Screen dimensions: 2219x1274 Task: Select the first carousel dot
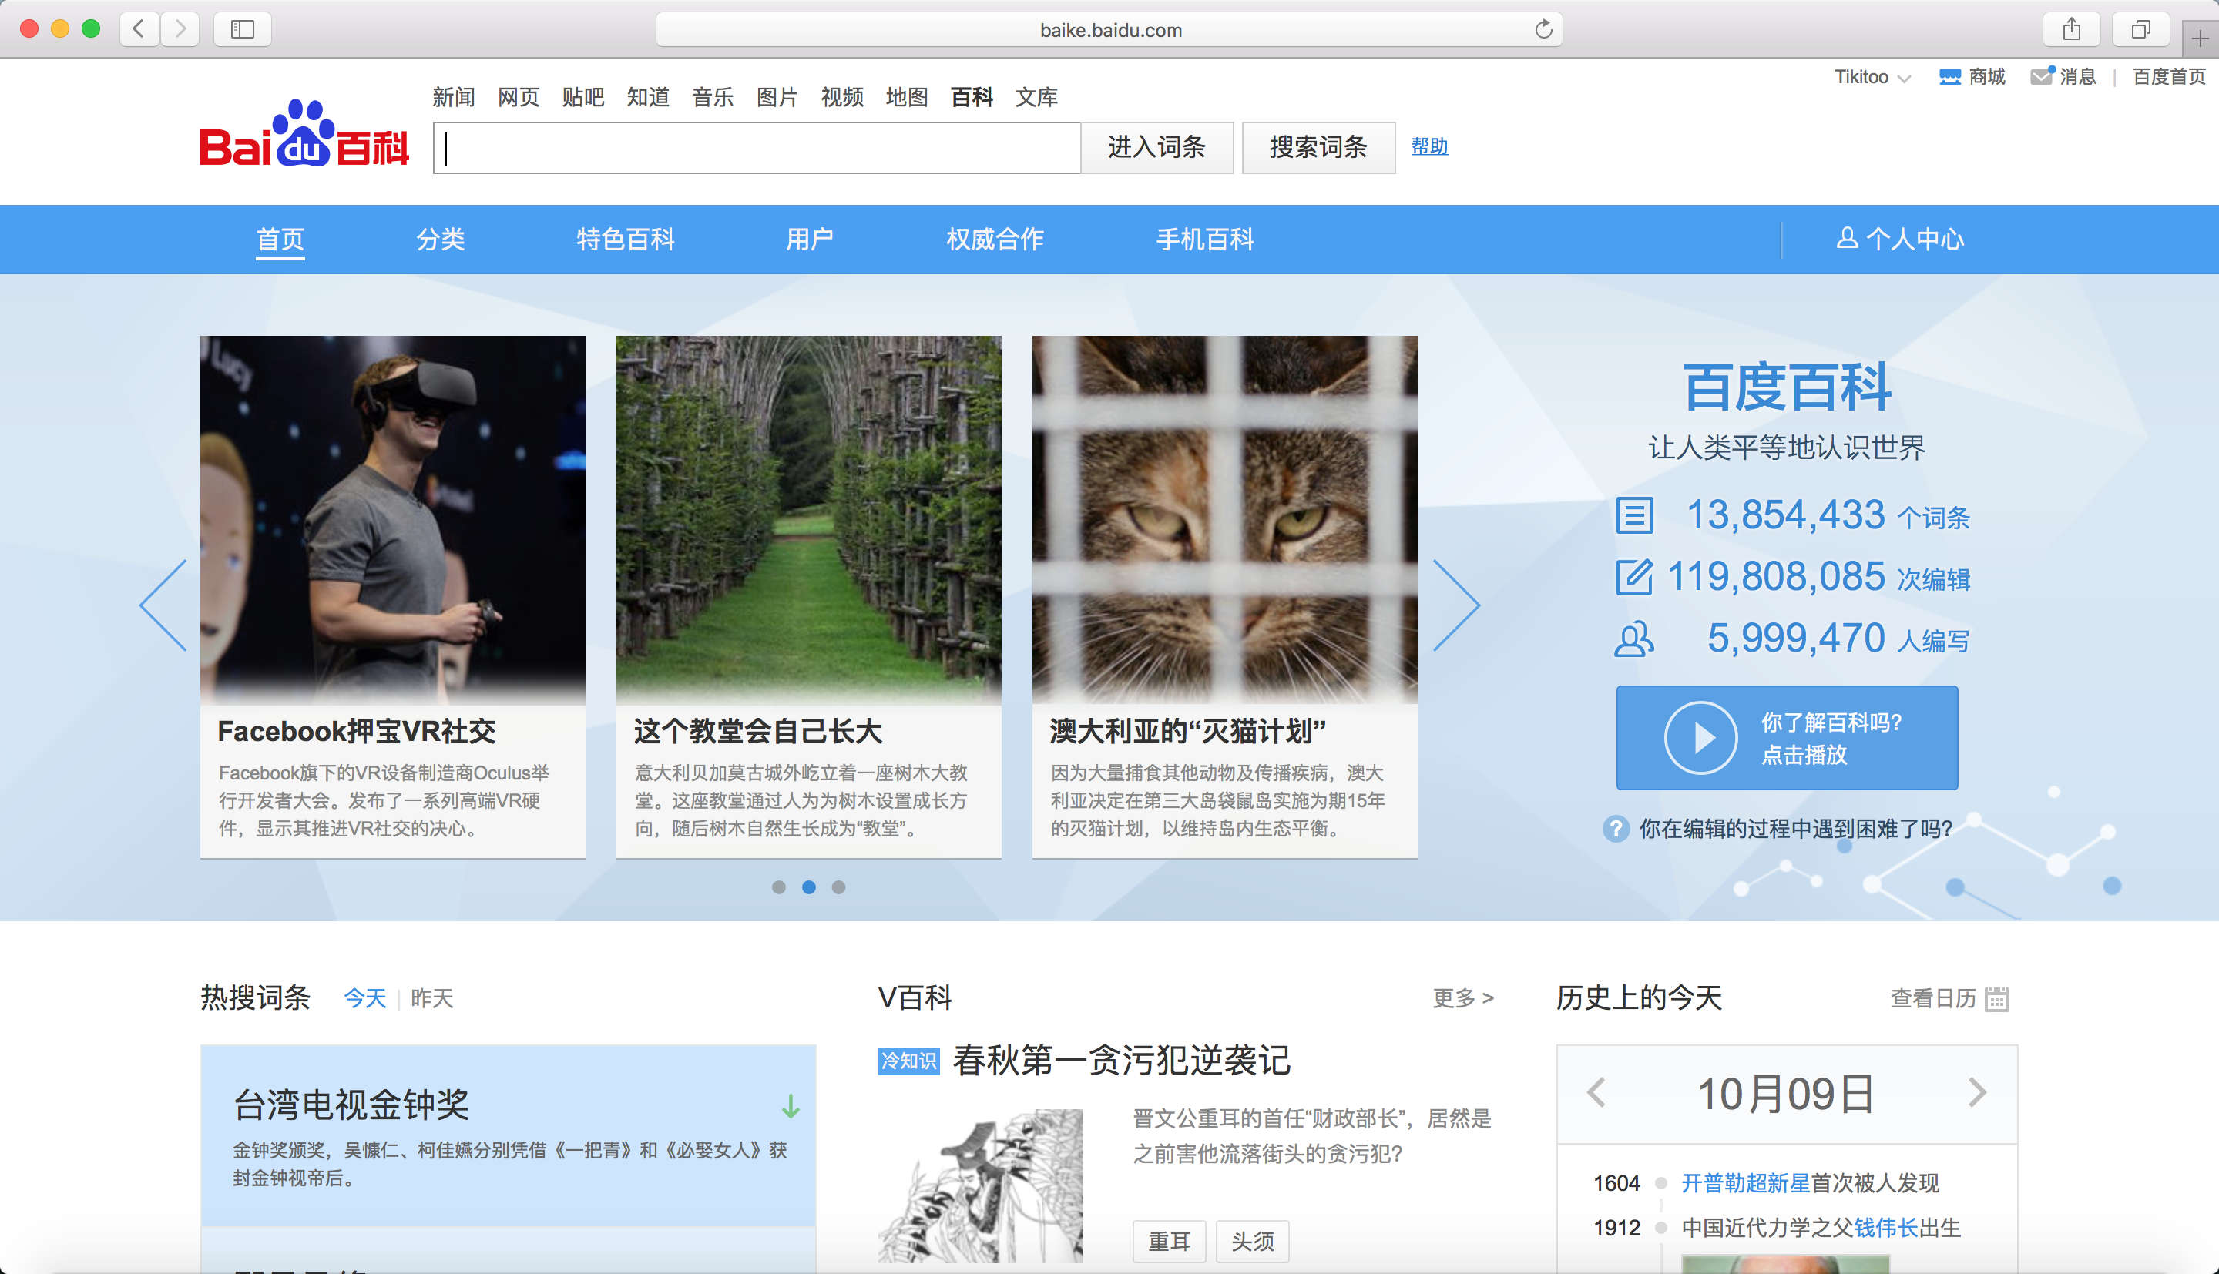point(779,887)
